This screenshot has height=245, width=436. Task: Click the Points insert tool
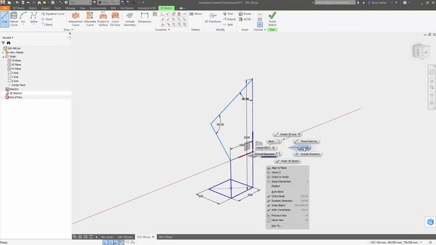[245, 14]
